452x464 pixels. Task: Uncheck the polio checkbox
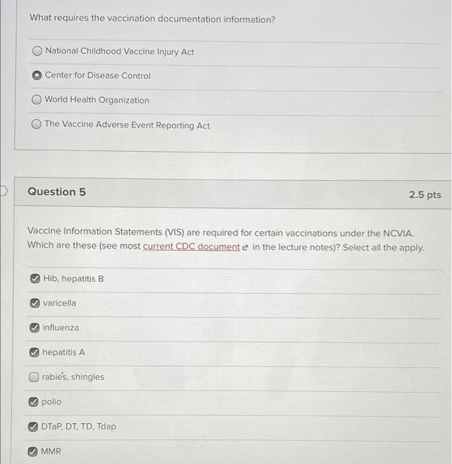coord(33,402)
